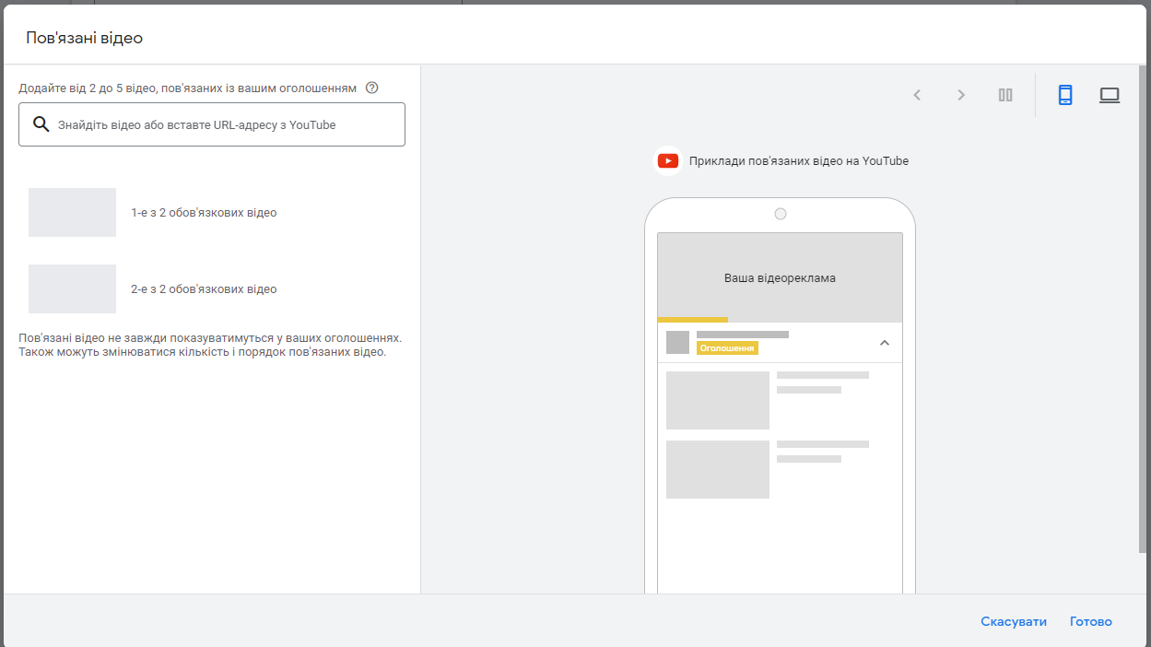This screenshot has height=647, width=1151.
Task: Click the YouTube logo icon
Action: click(x=668, y=161)
